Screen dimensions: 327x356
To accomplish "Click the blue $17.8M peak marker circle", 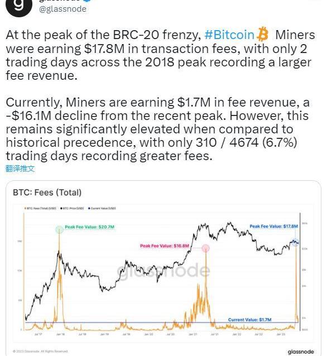I will pos(295,242).
